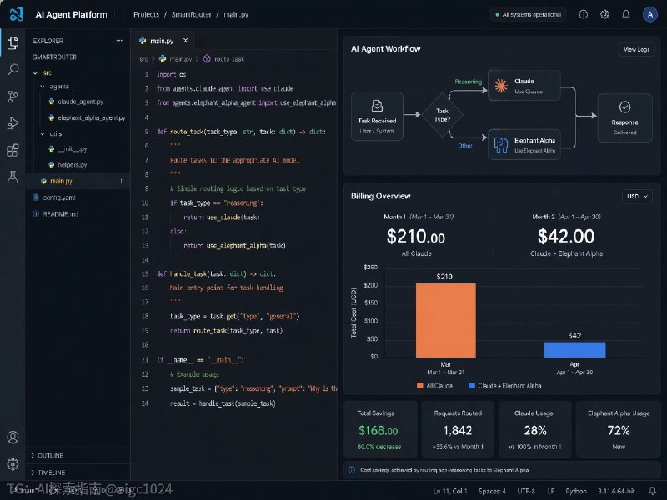Click the Requests Routed 1,842 value
The image size is (667, 500).
(x=457, y=430)
